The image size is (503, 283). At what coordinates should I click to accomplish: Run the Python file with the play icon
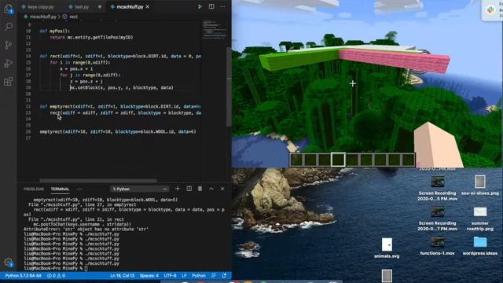(x=200, y=6)
